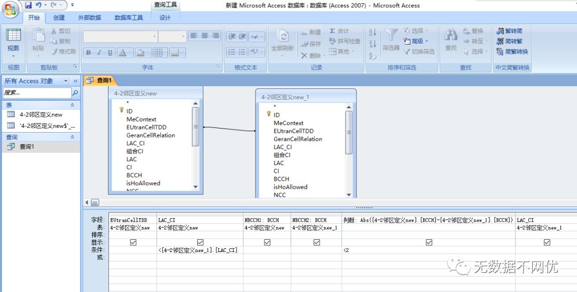Run 拼写检查 spell check

point(345,41)
